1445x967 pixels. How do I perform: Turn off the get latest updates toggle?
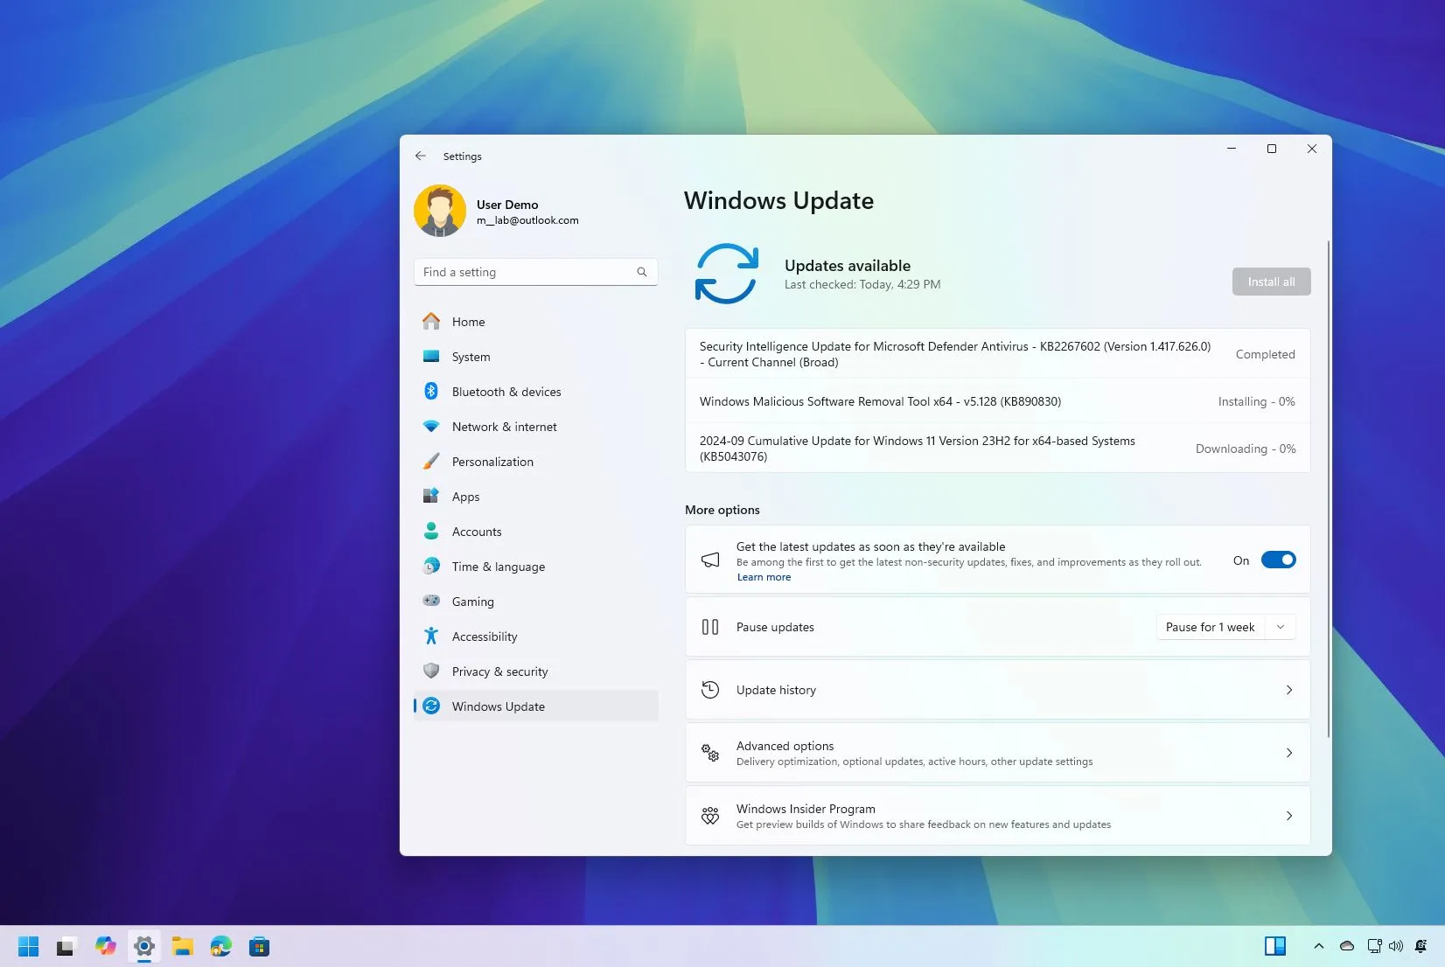click(x=1278, y=560)
